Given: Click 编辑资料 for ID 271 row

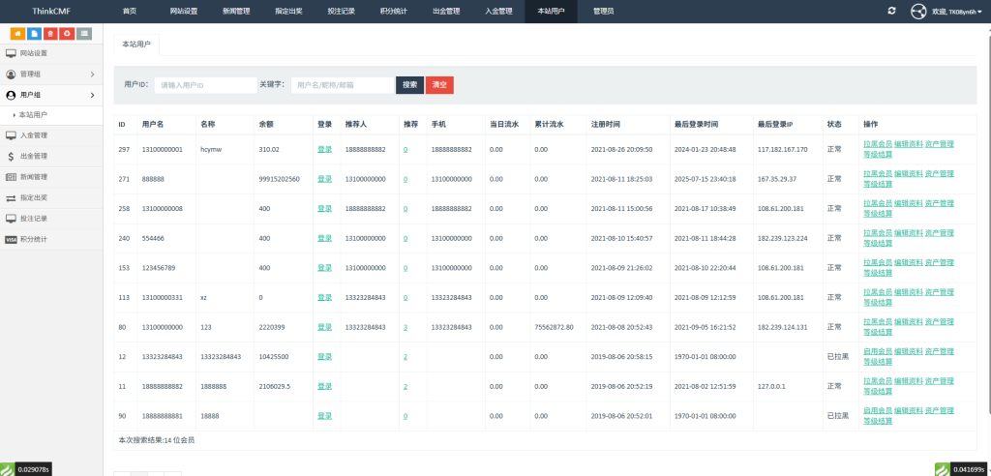Looking at the screenshot, I should pyautogui.click(x=908, y=174).
